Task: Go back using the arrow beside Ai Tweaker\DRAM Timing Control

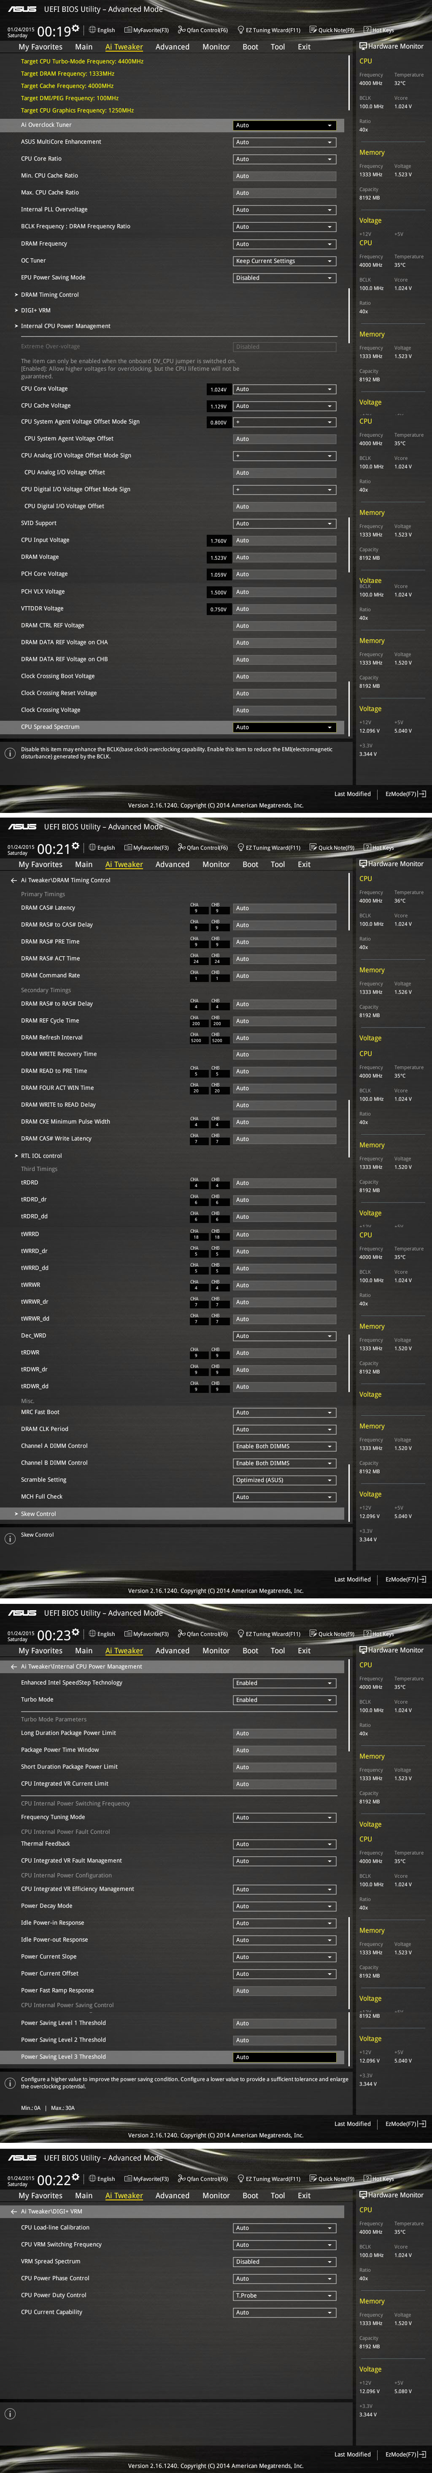Action: click(13, 880)
